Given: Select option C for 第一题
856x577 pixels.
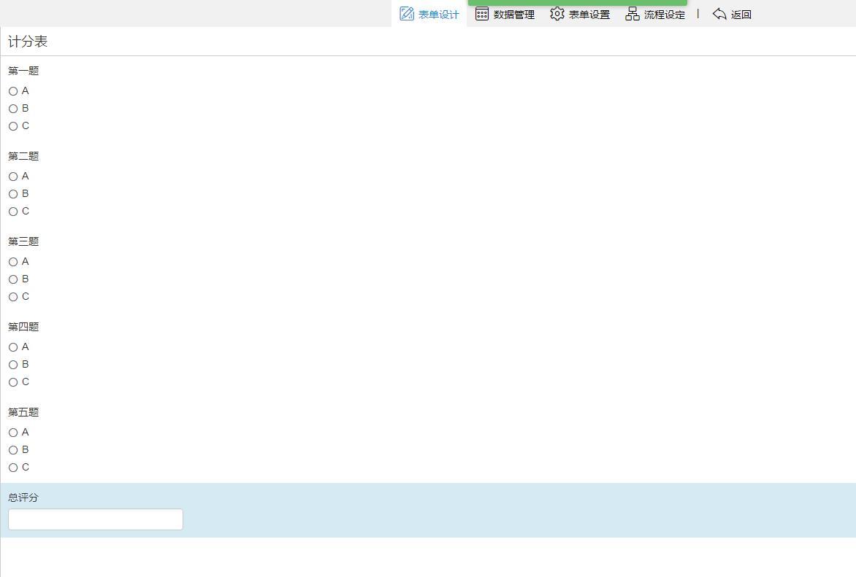Looking at the screenshot, I should click(x=13, y=126).
